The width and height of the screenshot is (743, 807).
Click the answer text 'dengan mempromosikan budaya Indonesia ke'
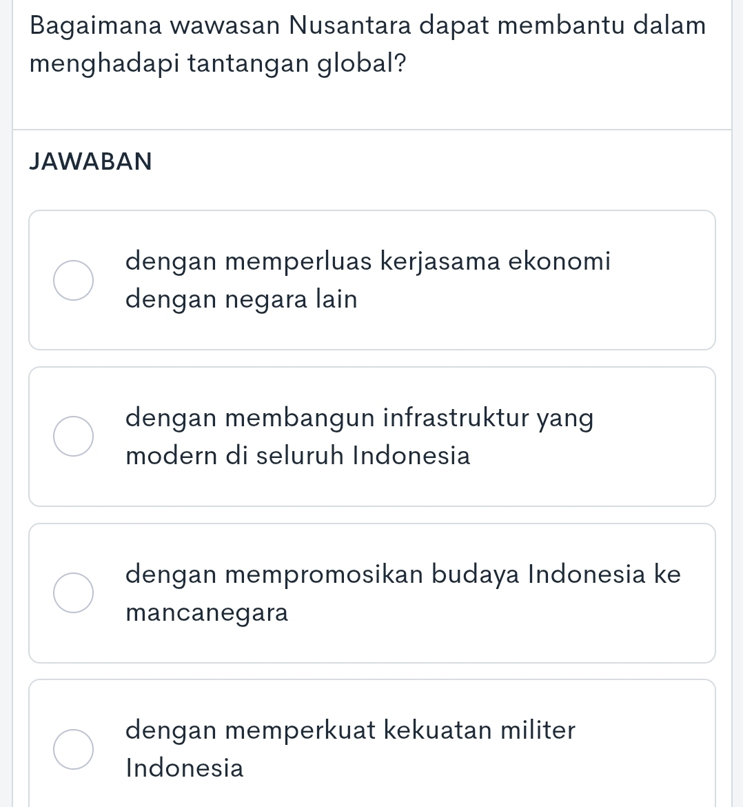tap(403, 575)
